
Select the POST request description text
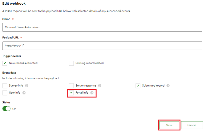pos(66,11)
